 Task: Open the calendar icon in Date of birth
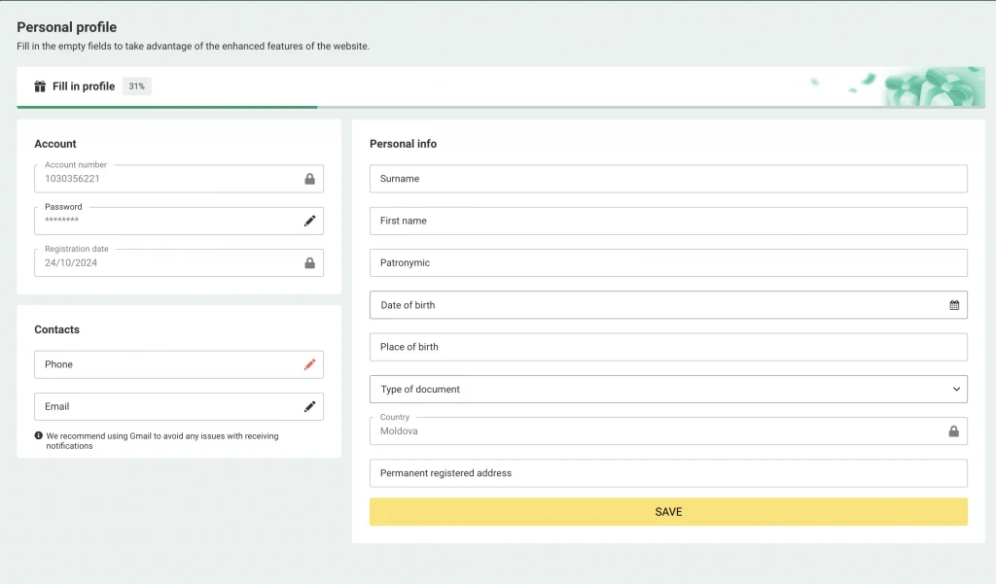(x=954, y=305)
